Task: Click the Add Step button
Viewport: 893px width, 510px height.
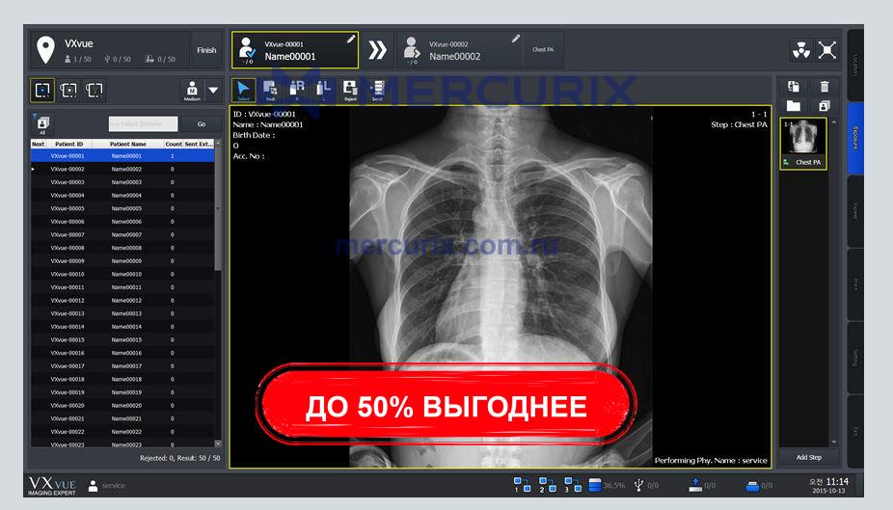Action: coord(809,457)
